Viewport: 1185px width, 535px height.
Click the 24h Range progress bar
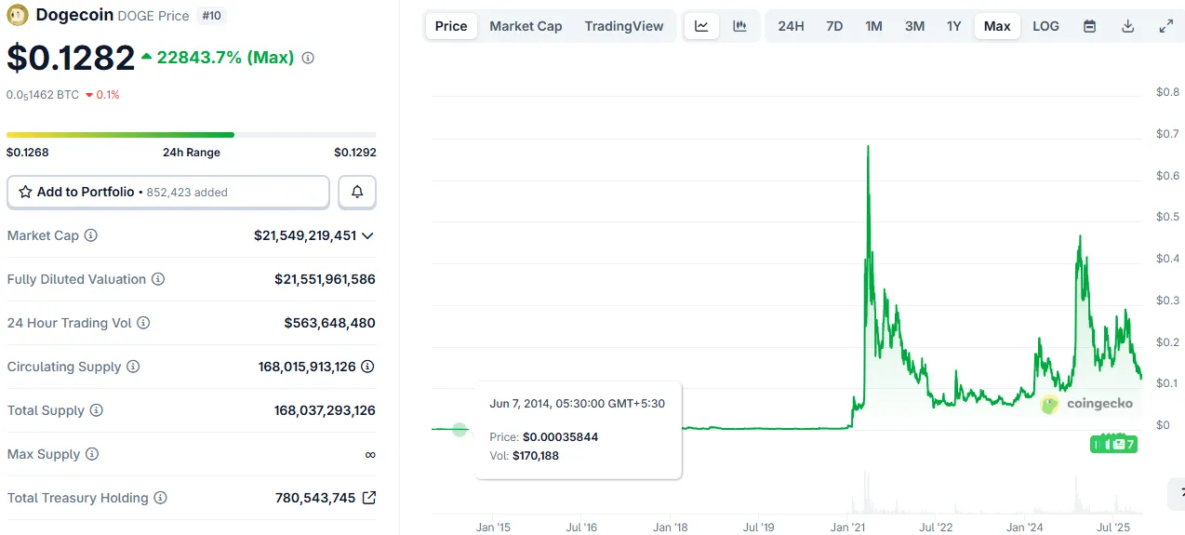point(192,135)
